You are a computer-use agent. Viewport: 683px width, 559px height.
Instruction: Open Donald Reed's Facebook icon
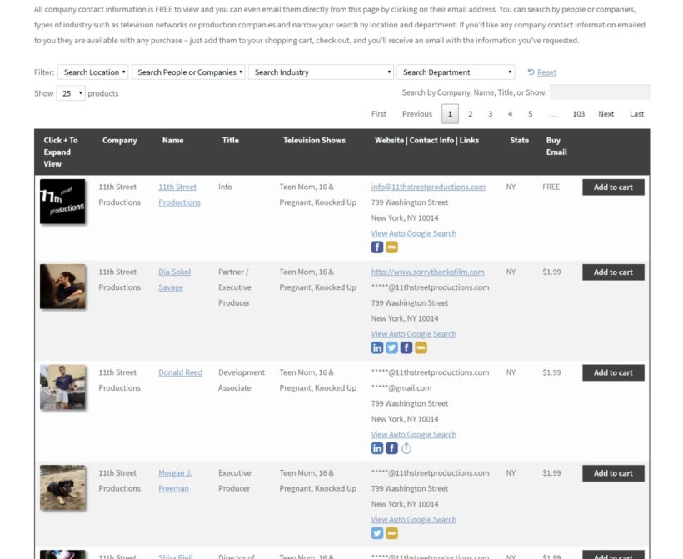(391, 448)
